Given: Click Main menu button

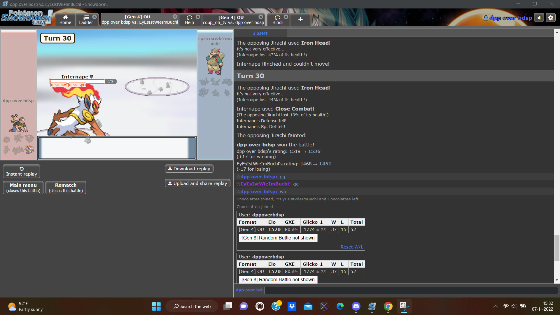Looking at the screenshot, I should 23,188.
